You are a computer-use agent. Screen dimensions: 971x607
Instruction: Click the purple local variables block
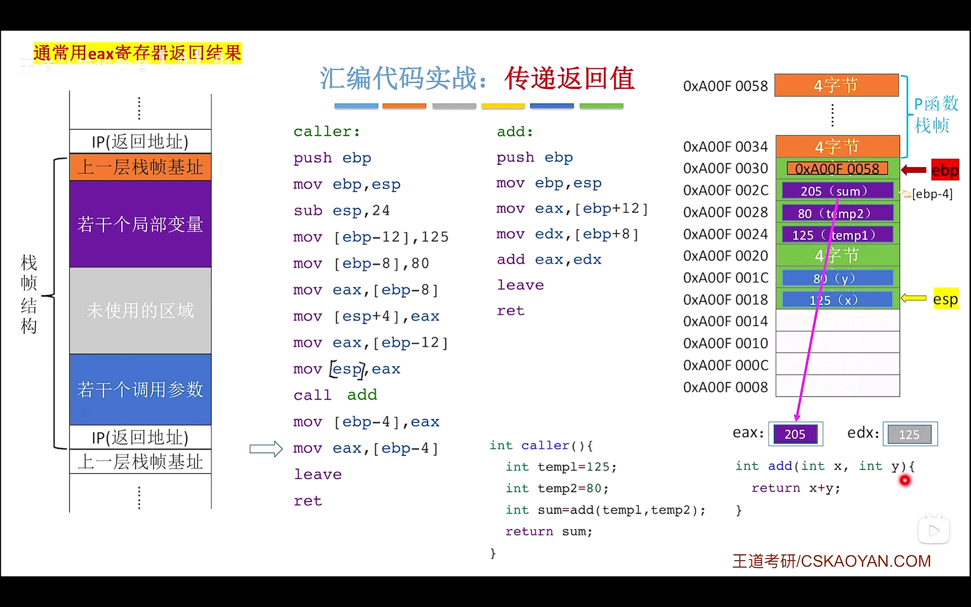tap(140, 223)
